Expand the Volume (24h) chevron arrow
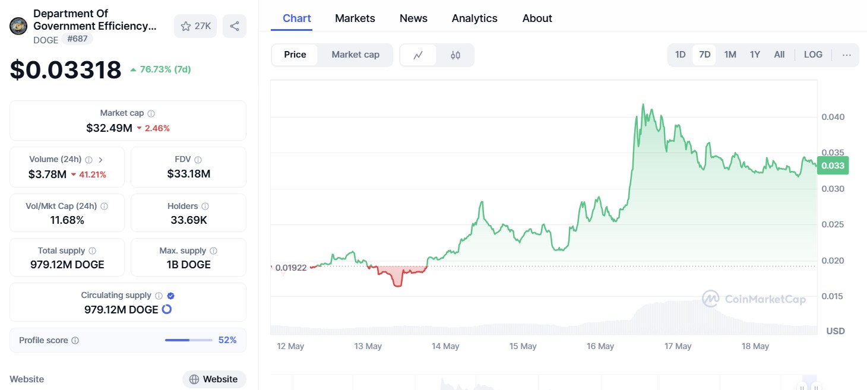Screen dimensions: 867x390 click(100, 160)
